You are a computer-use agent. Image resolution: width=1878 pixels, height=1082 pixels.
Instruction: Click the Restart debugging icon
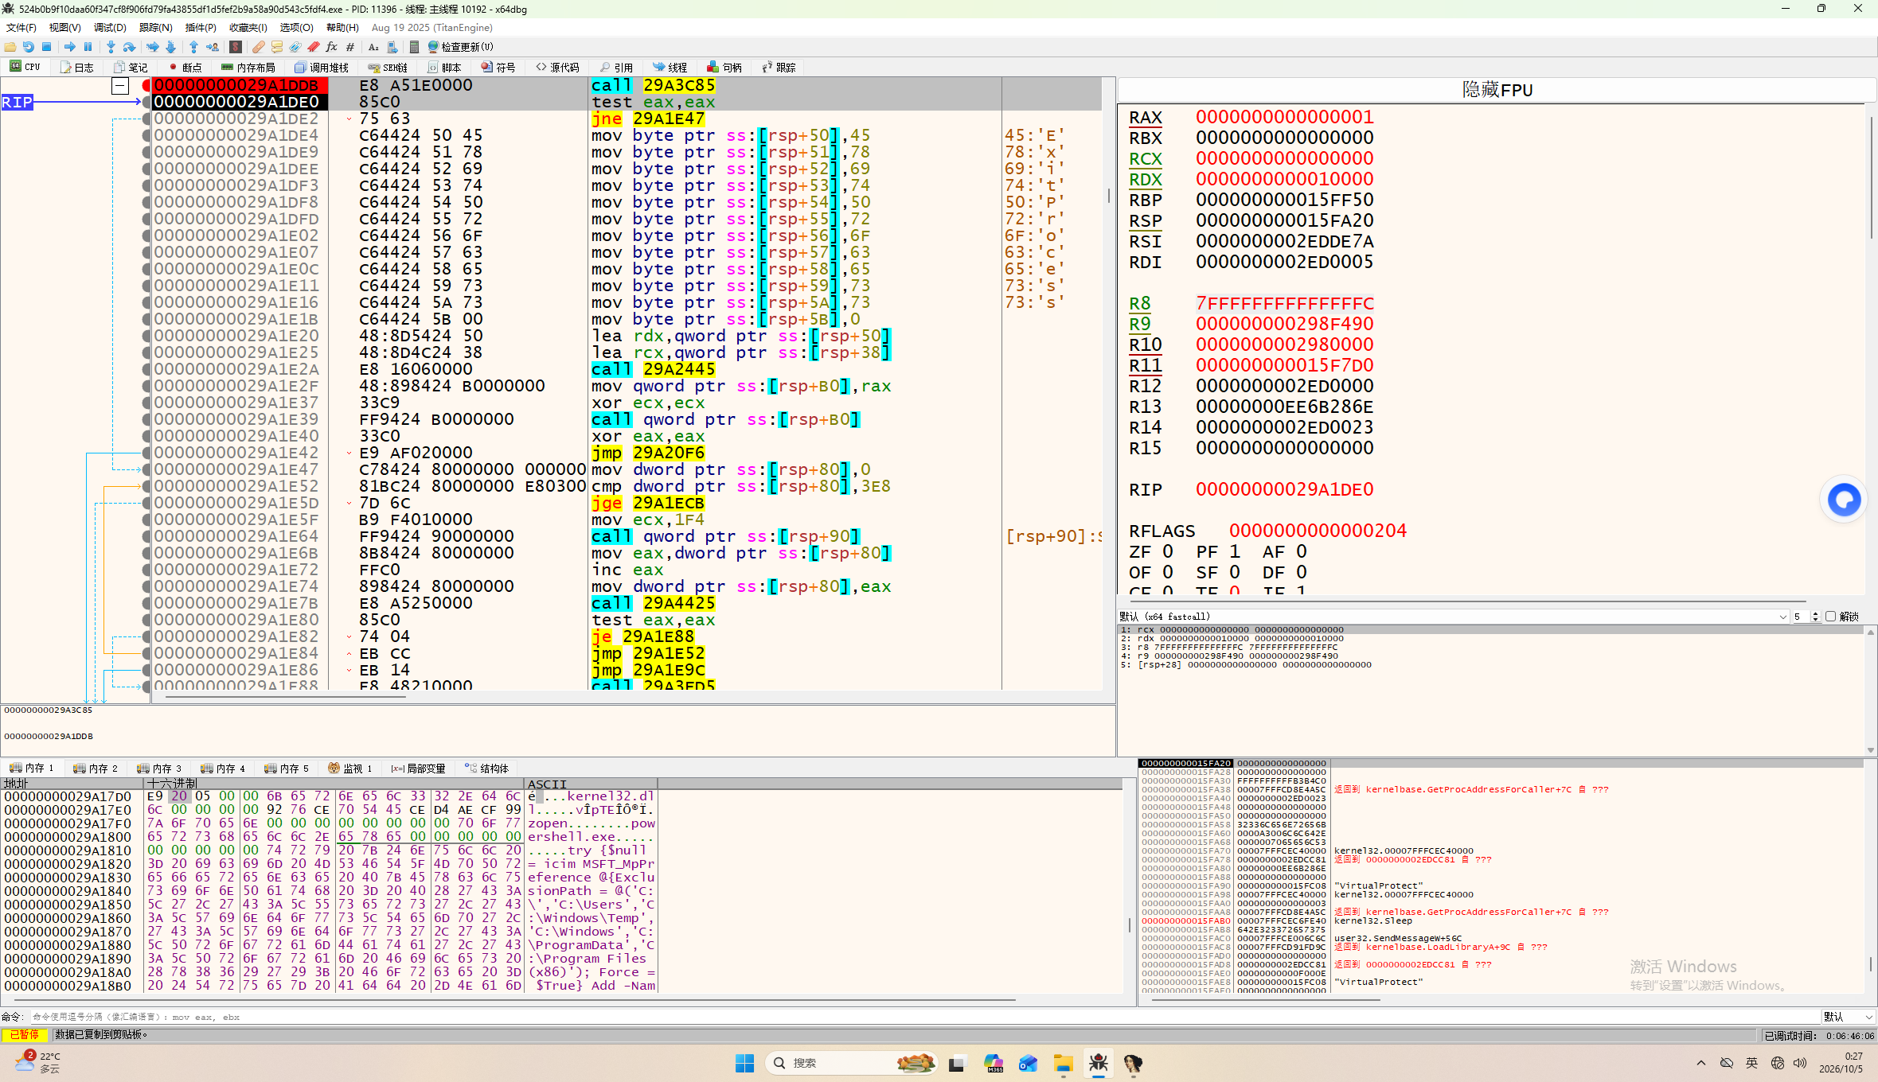pyautogui.click(x=29, y=47)
